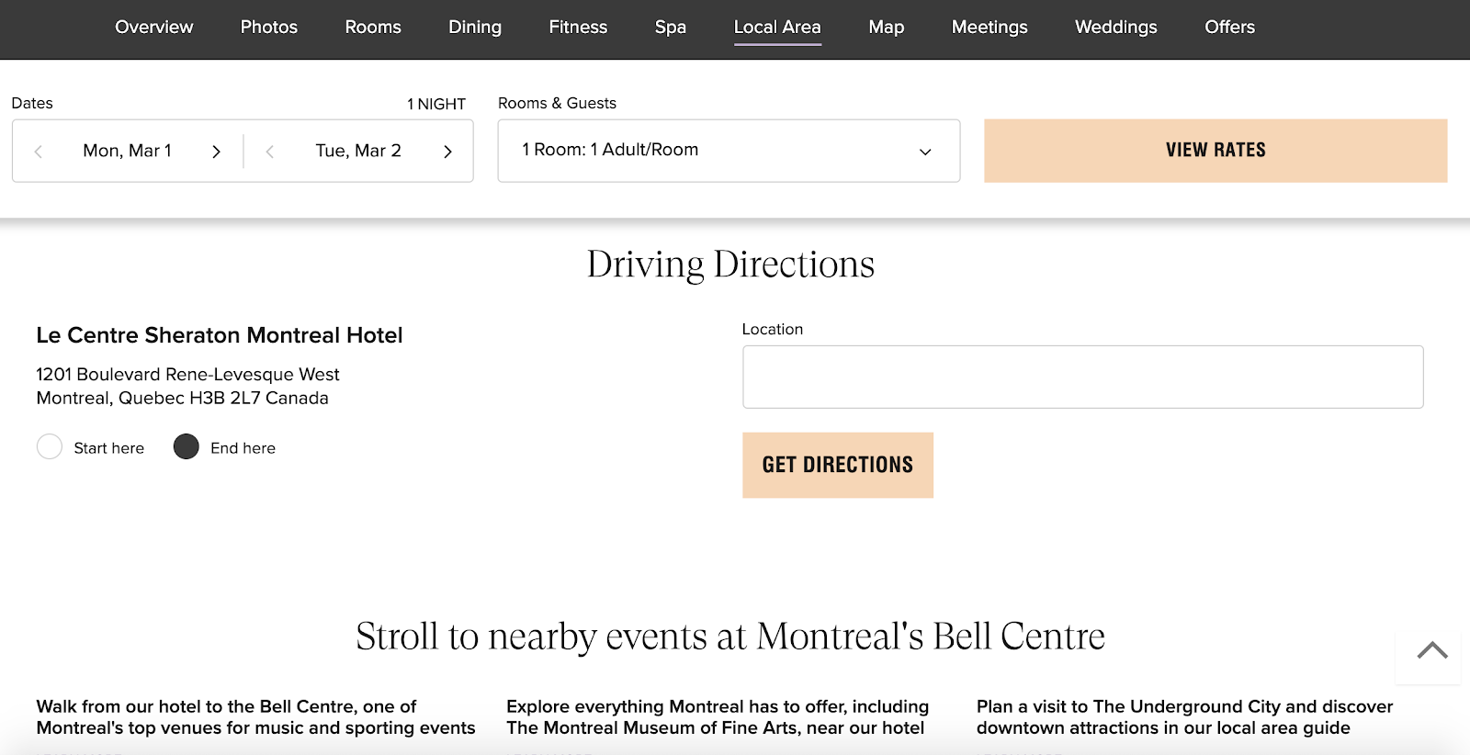This screenshot has width=1470, height=755.
Task: Switch to the Offers tab
Action: pos(1230,27)
